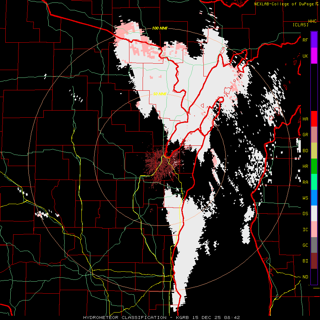Click the RF legend label
This screenshot has height=320, width=320.
click(x=305, y=40)
